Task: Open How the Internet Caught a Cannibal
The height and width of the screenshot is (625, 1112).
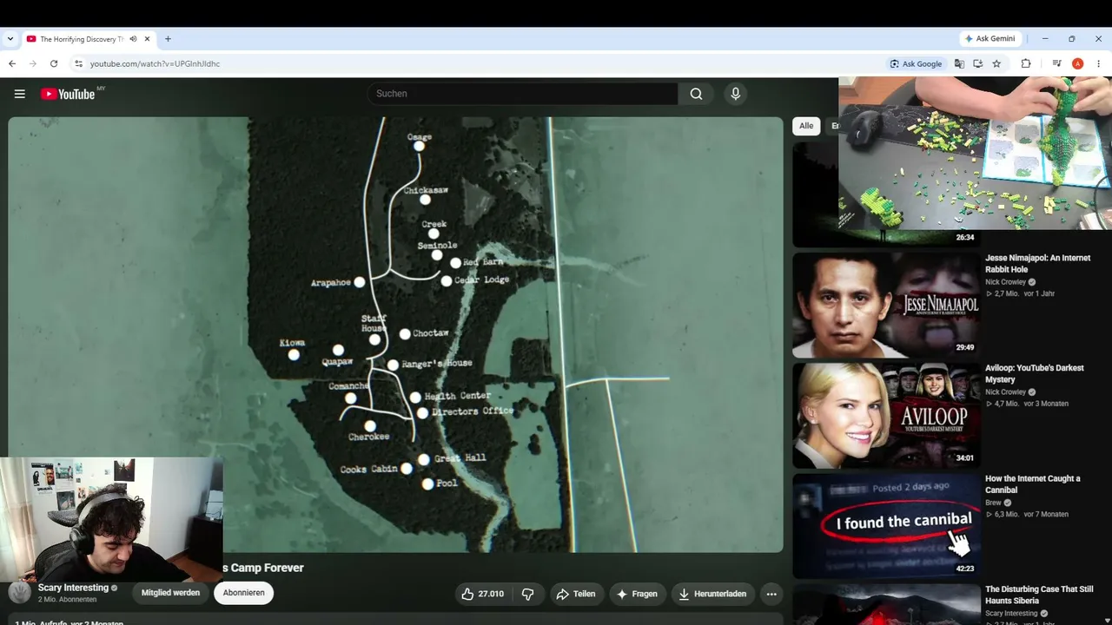Action: [x=1033, y=484]
